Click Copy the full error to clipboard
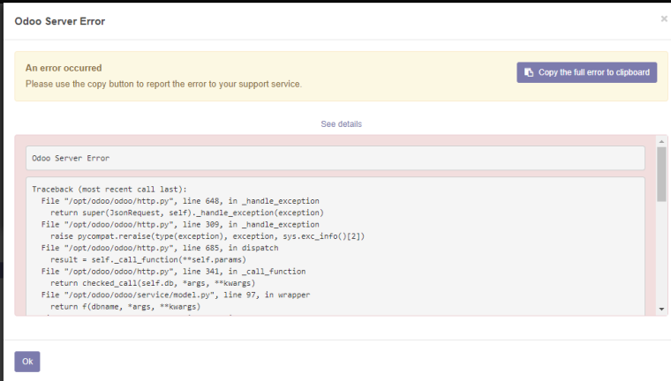The image size is (671, 381). (587, 72)
